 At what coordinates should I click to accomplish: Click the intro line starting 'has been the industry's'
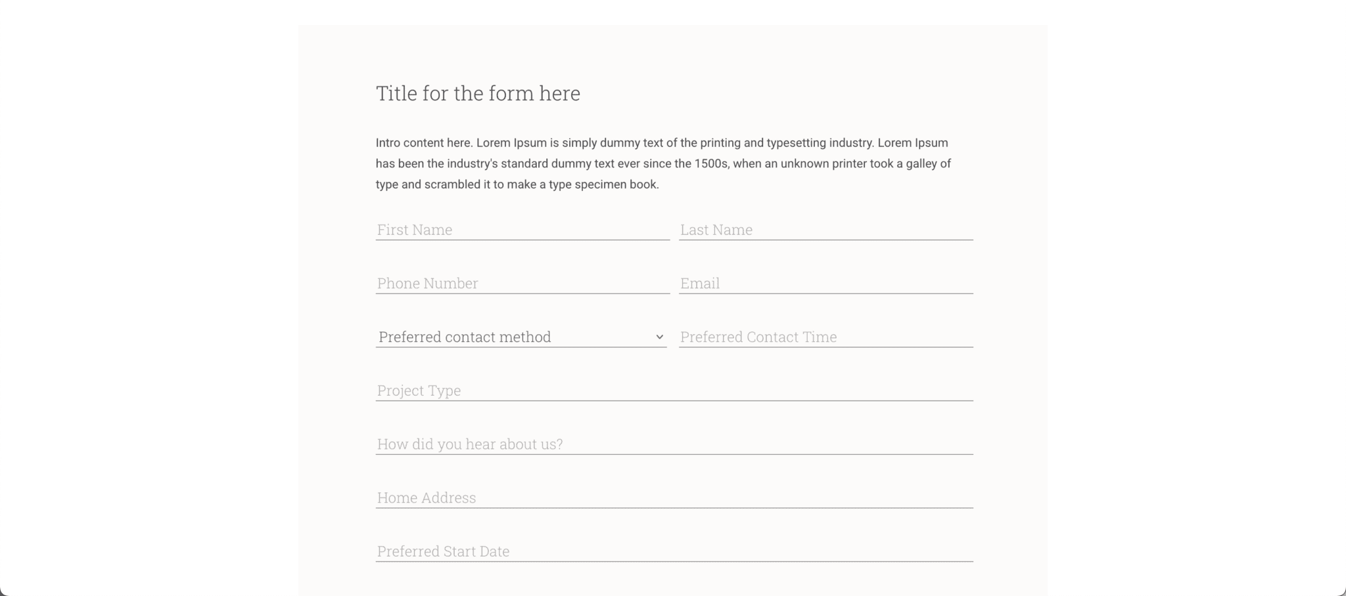[662, 163]
